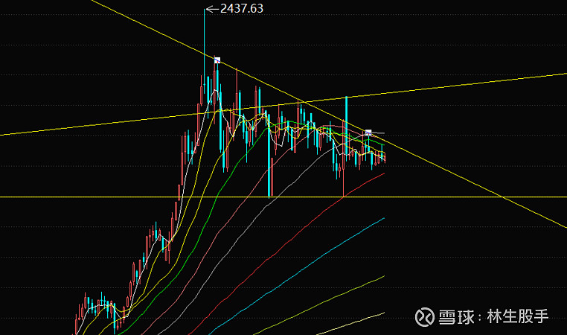Click the tall cyan candle at the peak

pyautogui.click(x=204, y=45)
